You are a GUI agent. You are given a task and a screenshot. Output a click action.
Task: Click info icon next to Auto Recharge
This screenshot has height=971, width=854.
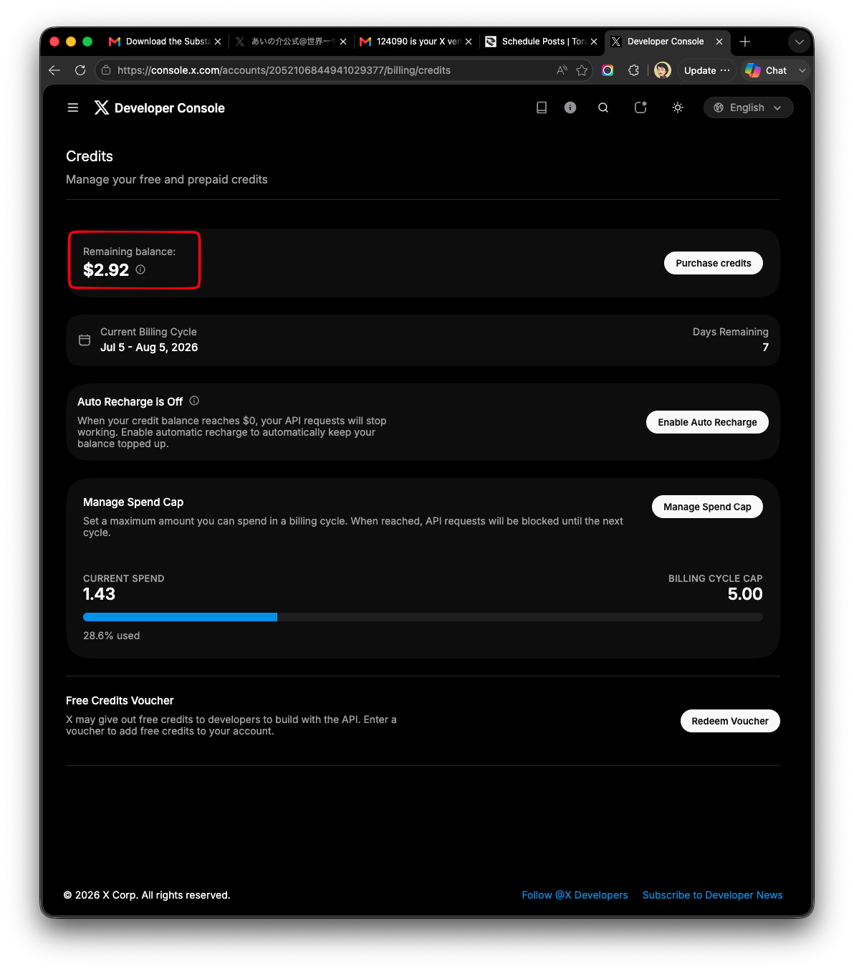[x=194, y=401]
